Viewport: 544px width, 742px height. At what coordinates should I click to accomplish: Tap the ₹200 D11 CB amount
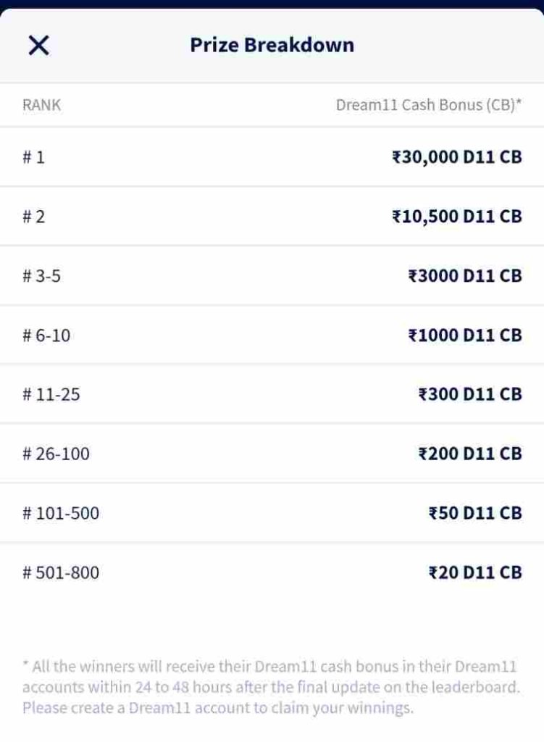point(469,454)
